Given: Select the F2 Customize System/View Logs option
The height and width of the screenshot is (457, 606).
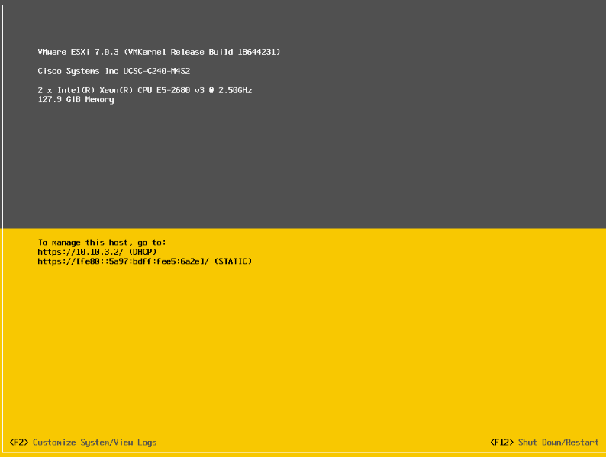Looking at the screenshot, I should [83, 443].
